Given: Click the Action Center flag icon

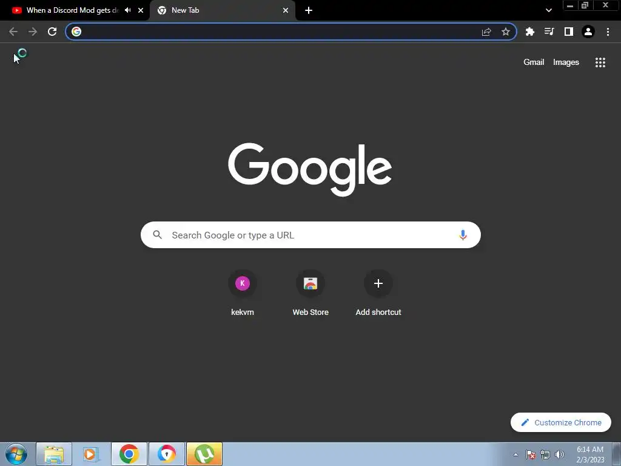Looking at the screenshot, I should pyautogui.click(x=531, y=454).
